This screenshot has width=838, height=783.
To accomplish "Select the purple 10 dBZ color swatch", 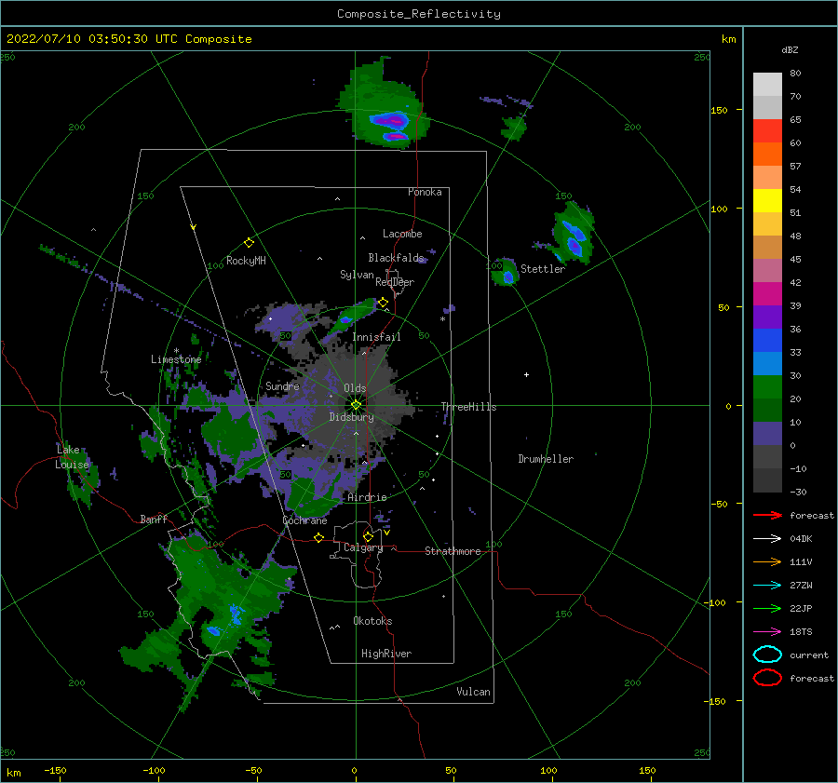I will pos(767,433).
